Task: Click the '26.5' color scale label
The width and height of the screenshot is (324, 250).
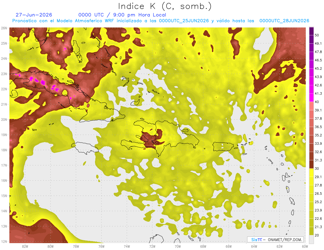Action: (x=318, y=194)
